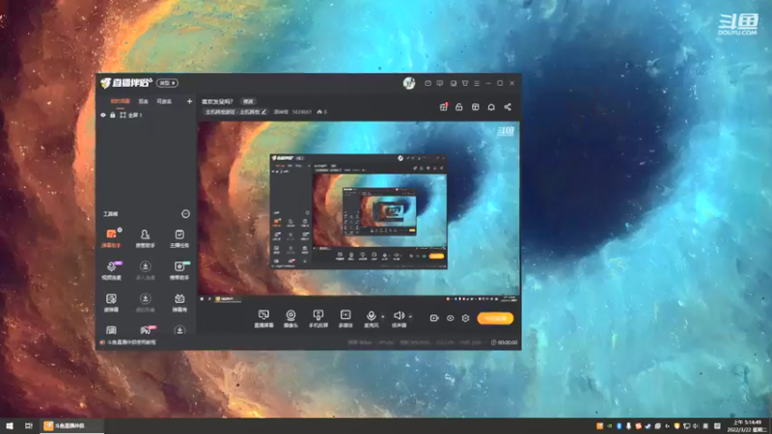Add a 摄像头 camera source
This screenshot has width=772, height=434.
(291, 318)
